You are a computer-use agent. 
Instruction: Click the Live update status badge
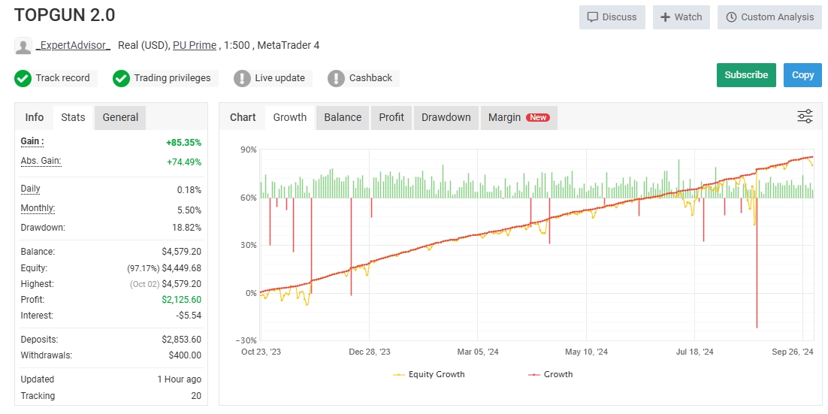[x=273, y=79]
